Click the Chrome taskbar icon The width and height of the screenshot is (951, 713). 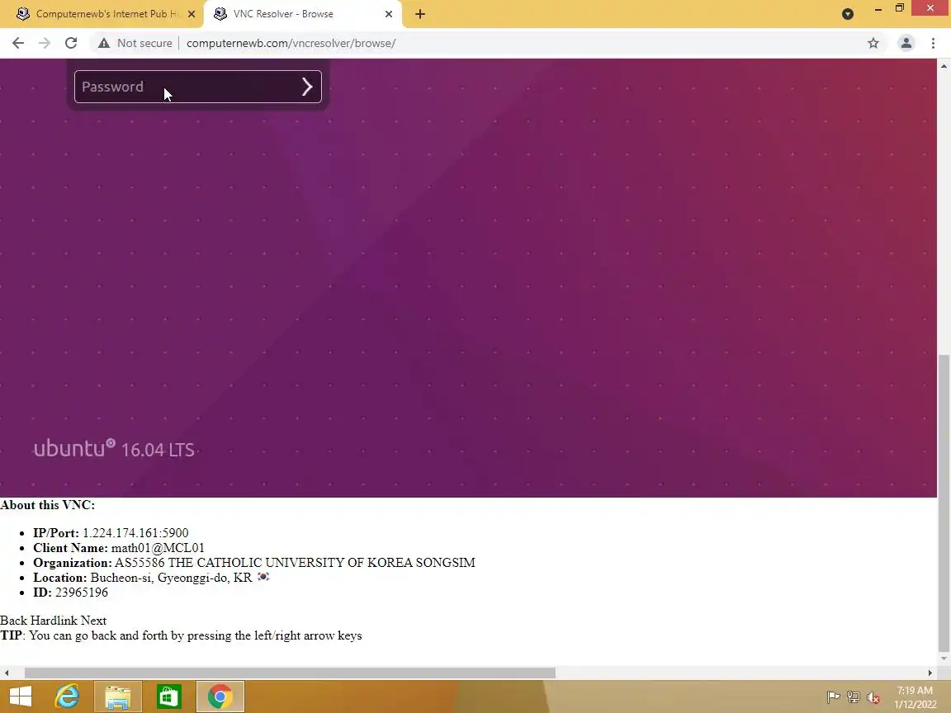pyautogui.click(x=220, y=696)
